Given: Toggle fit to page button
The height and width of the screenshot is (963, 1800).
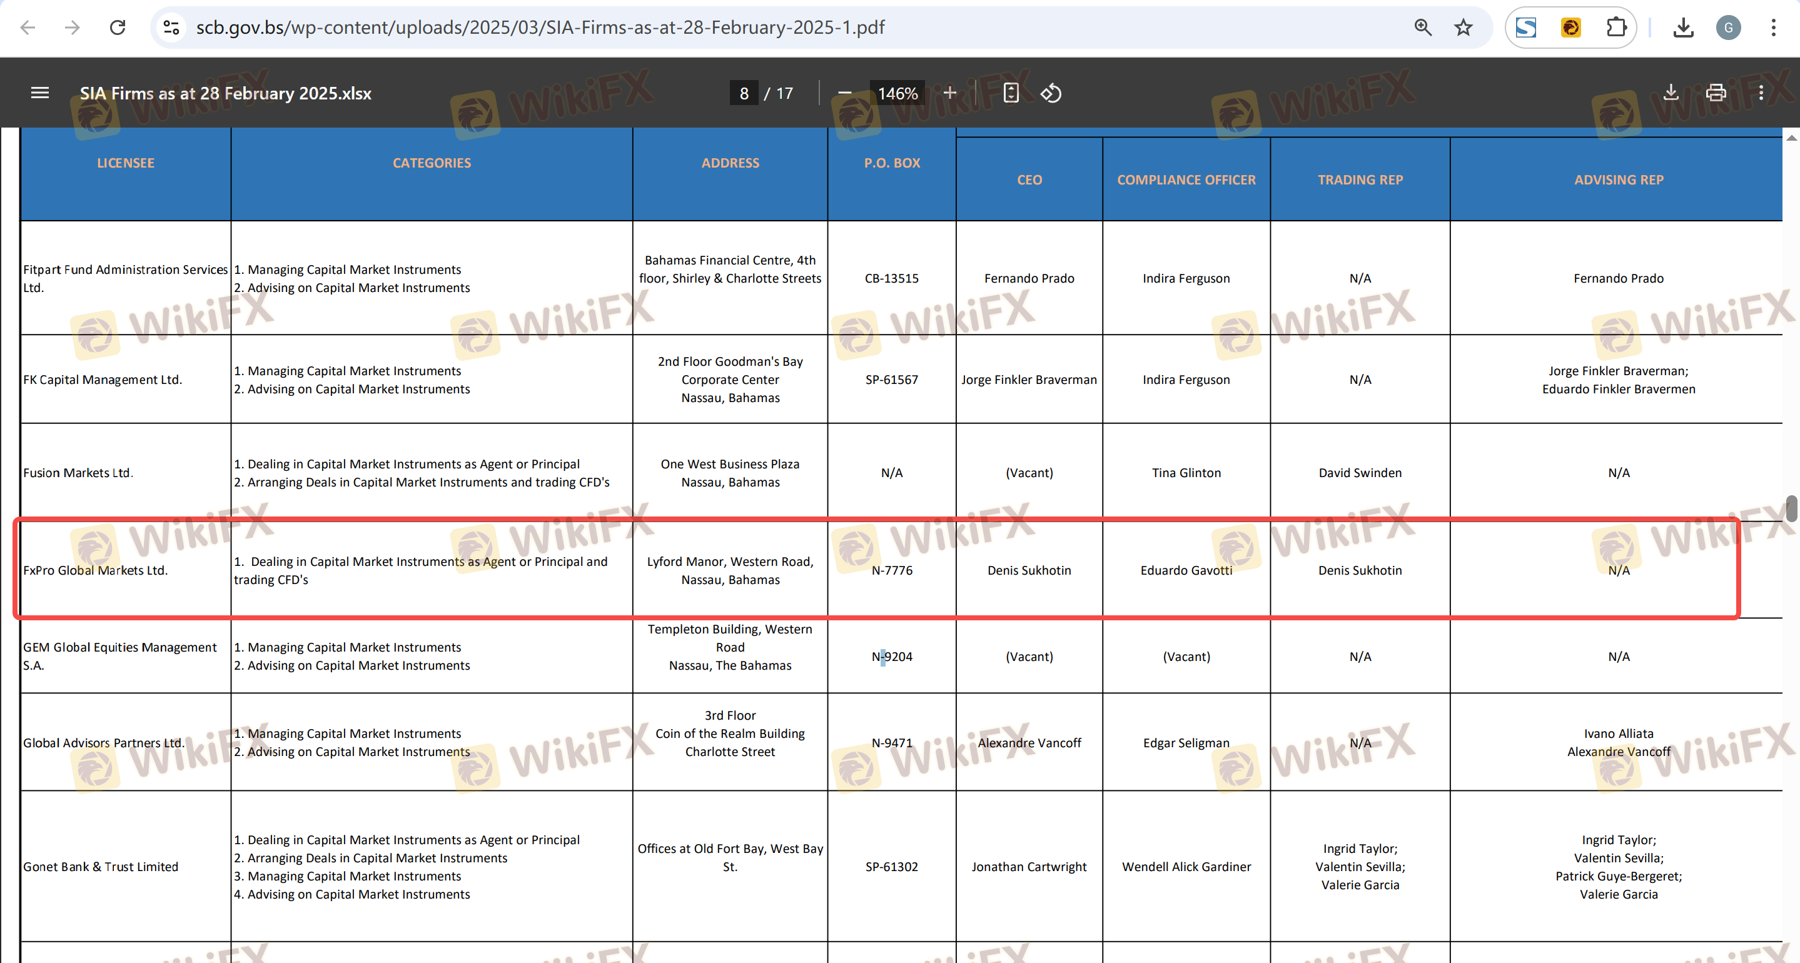Looking at the screenshot, I should pyautogui.click(x=1011, y=93).
